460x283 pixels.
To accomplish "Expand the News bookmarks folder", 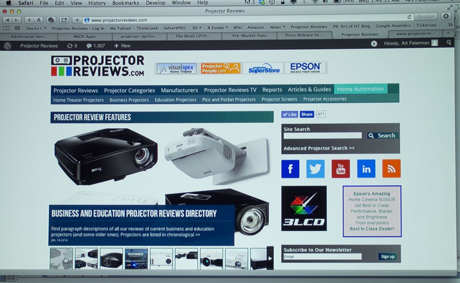I will pos(277,27).
